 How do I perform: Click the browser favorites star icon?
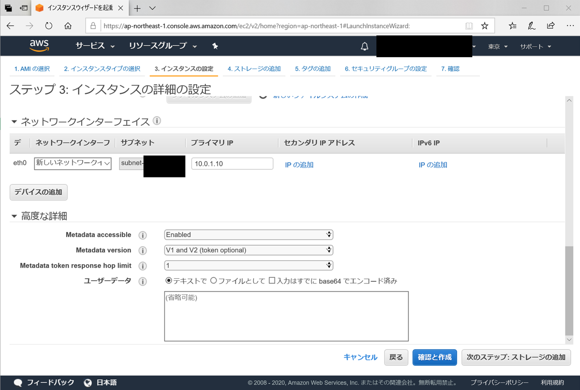tap(484, 26)
